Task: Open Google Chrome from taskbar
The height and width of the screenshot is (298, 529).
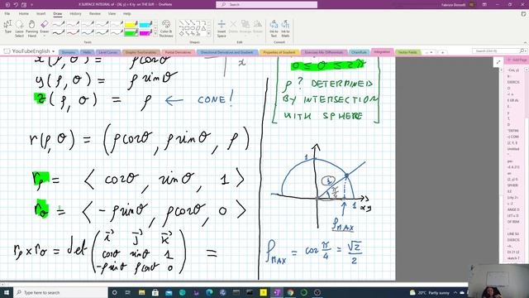Action: (x=290, y=292)
